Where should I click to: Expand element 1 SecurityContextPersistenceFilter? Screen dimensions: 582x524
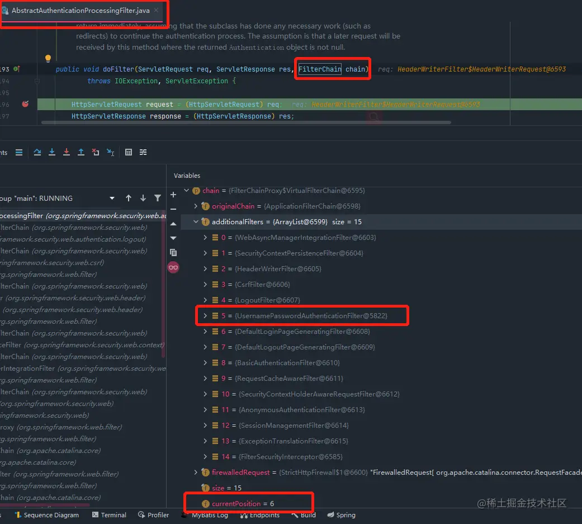click(205, 253)
